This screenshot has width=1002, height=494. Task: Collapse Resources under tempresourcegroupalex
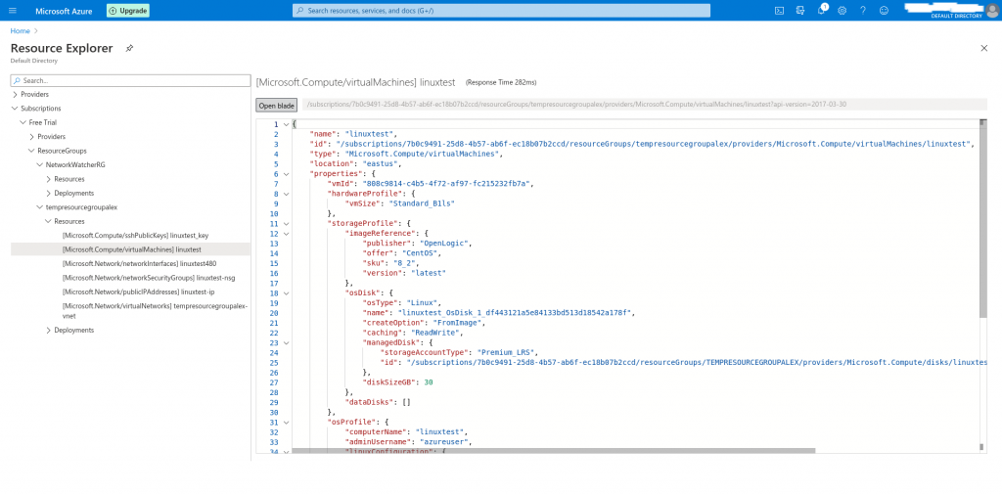pos(49,221)
